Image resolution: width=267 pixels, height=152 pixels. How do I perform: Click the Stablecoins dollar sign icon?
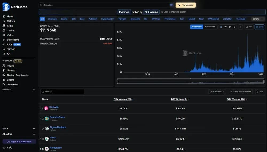(4, 40)
